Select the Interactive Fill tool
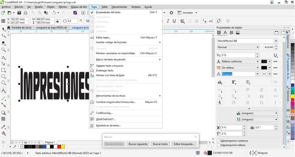The width and height of the screenshot is (295, 157). (x=3, y=133)
